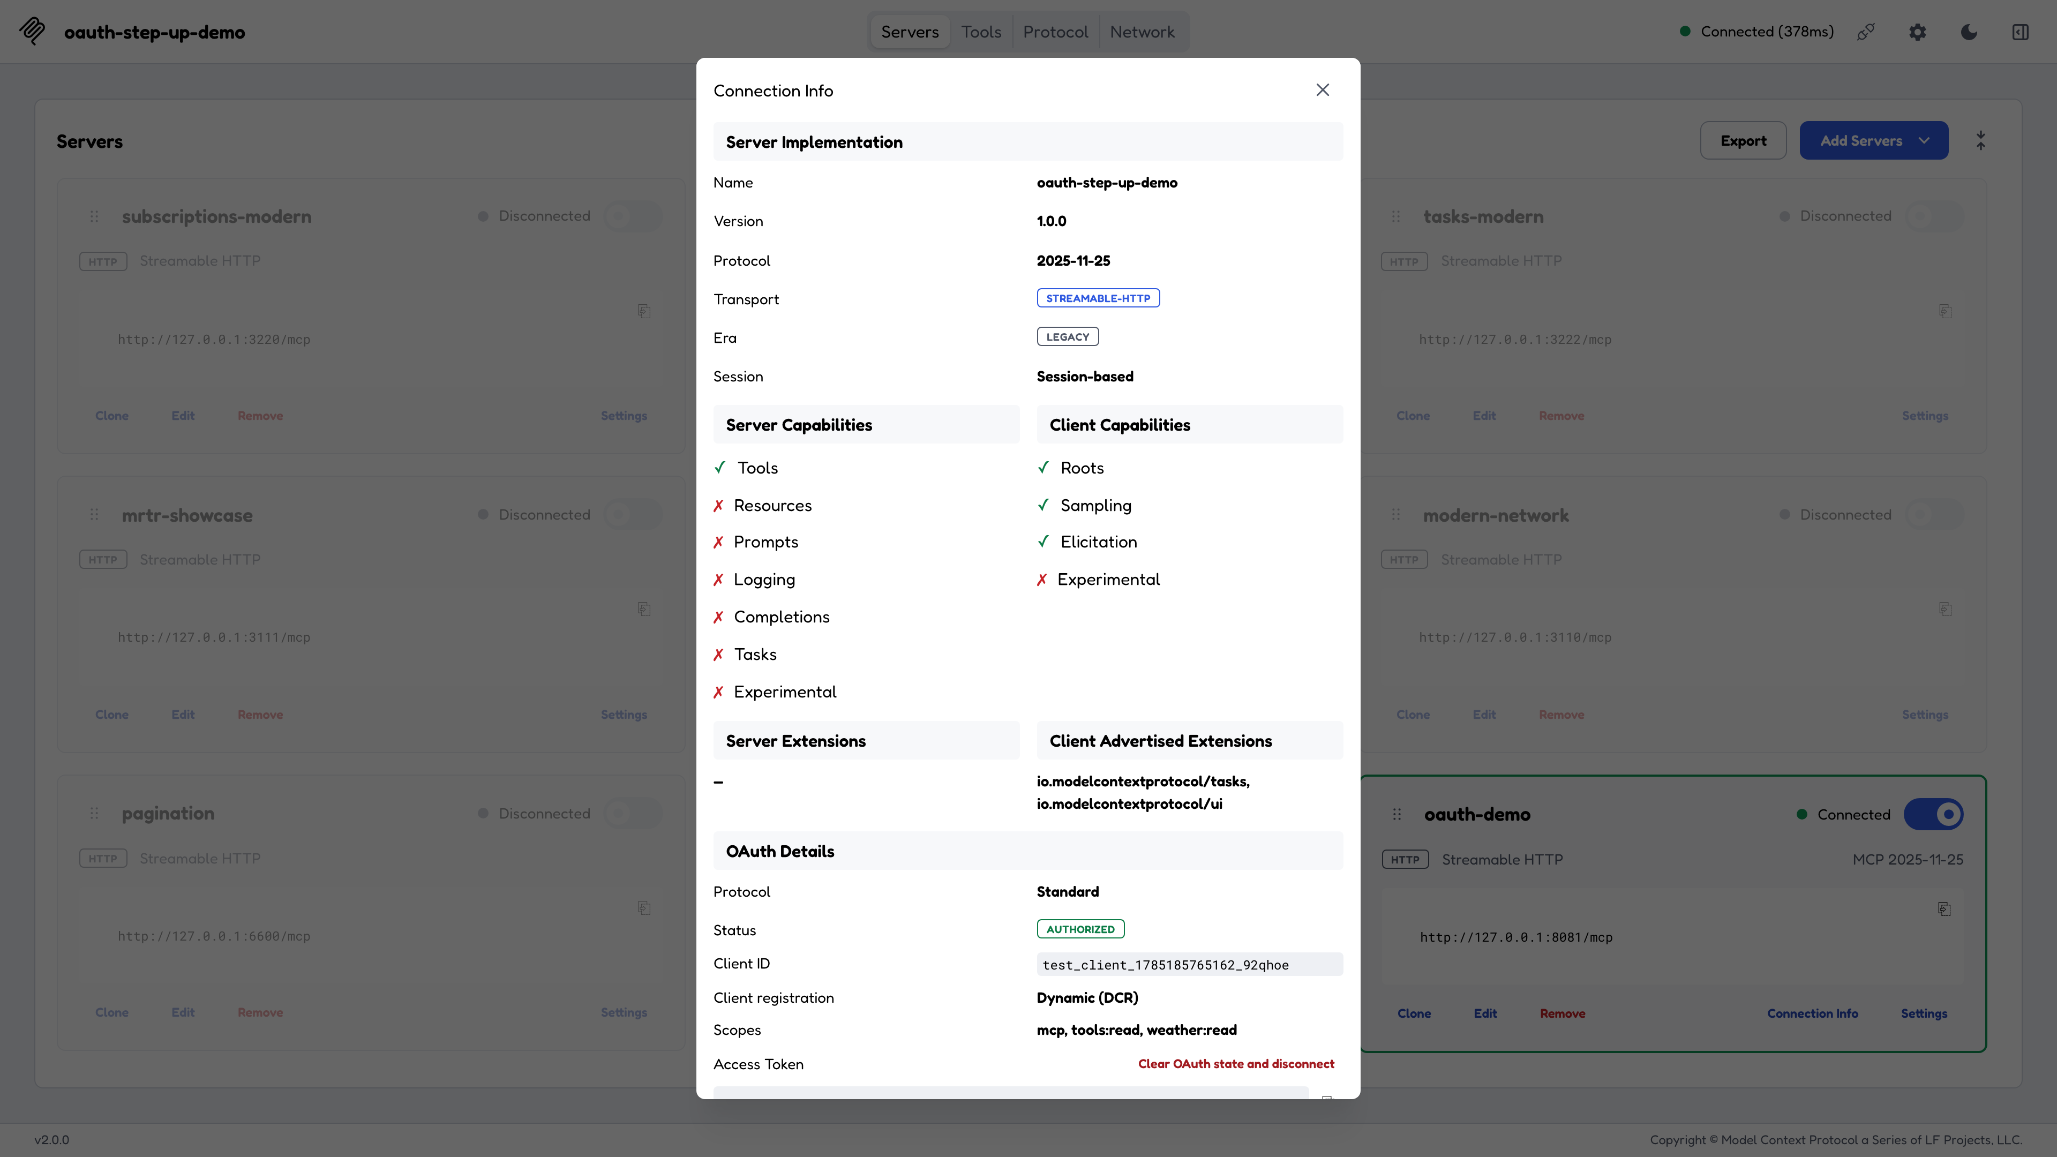Toggle the modern-network connection switch

pos(1934,515)
